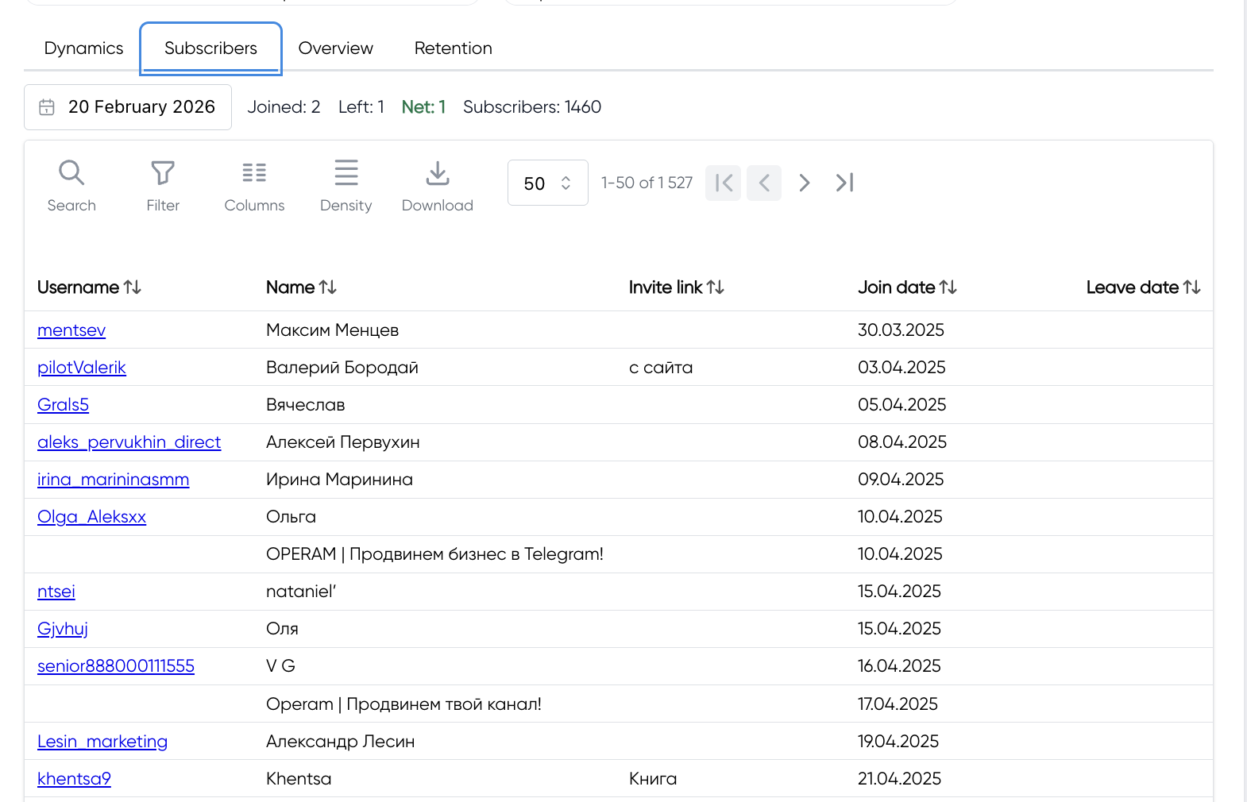Screen dimensions: 1247x802
Task: Click the 'Joined: 2' statistic
Action: point(284,107)
